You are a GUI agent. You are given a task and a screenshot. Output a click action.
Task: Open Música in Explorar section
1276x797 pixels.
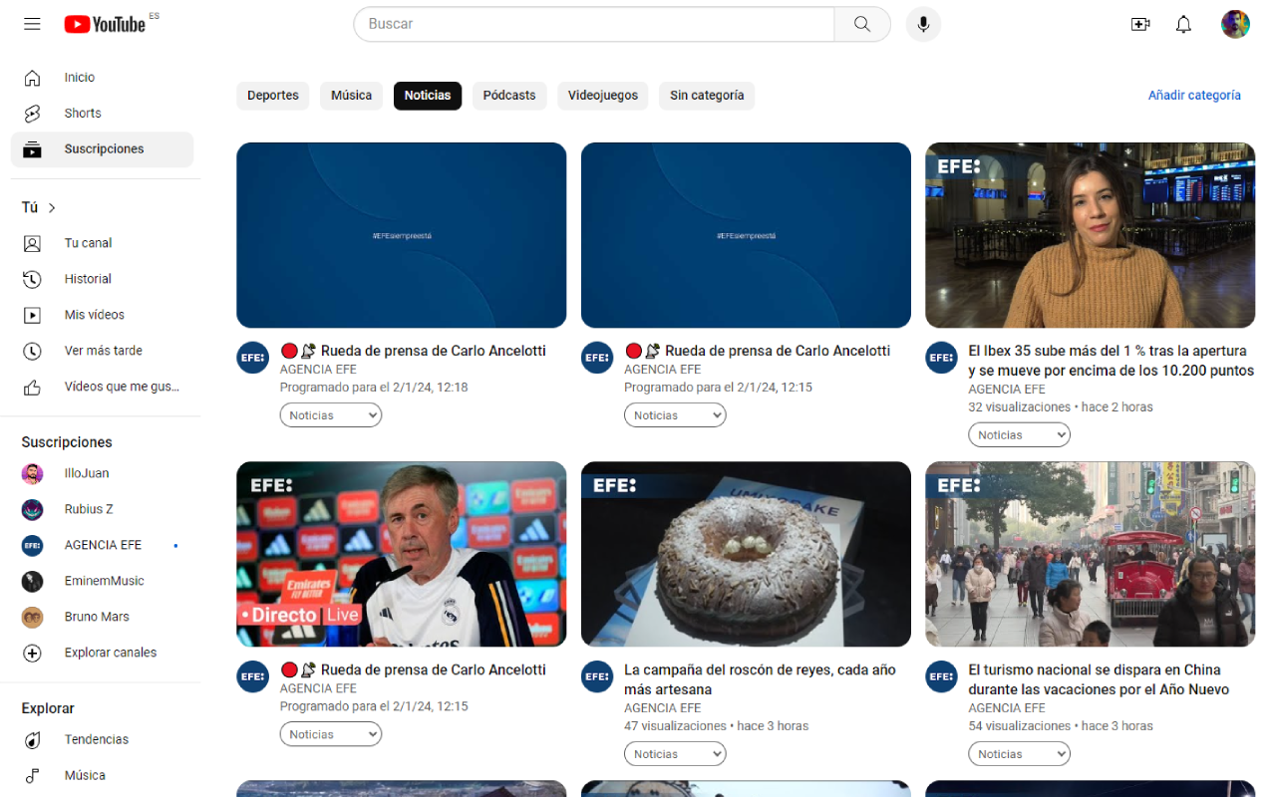click(102, 775)
